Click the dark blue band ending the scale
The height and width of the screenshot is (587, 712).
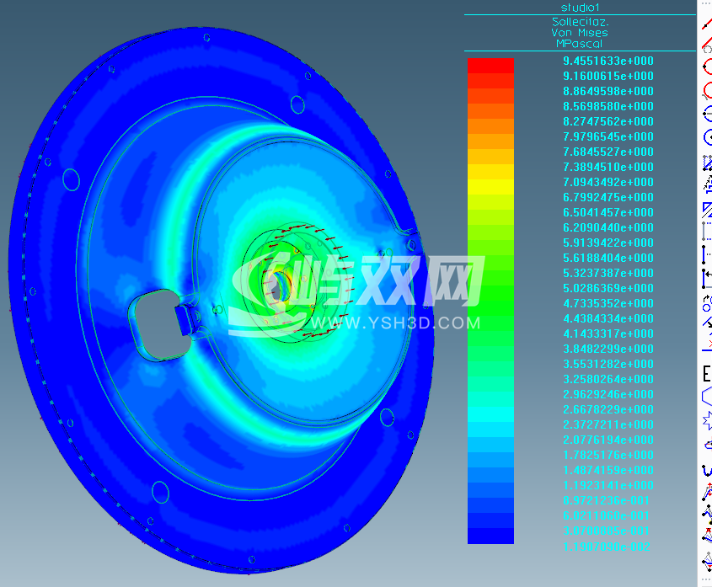pos(490,536)
